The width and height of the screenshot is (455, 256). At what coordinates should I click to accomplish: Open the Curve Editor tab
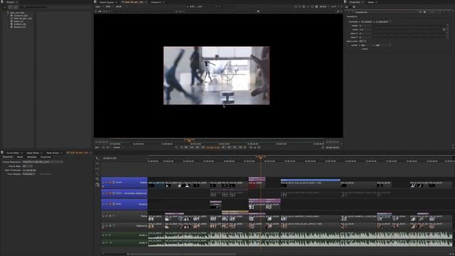tap(13, 153)
